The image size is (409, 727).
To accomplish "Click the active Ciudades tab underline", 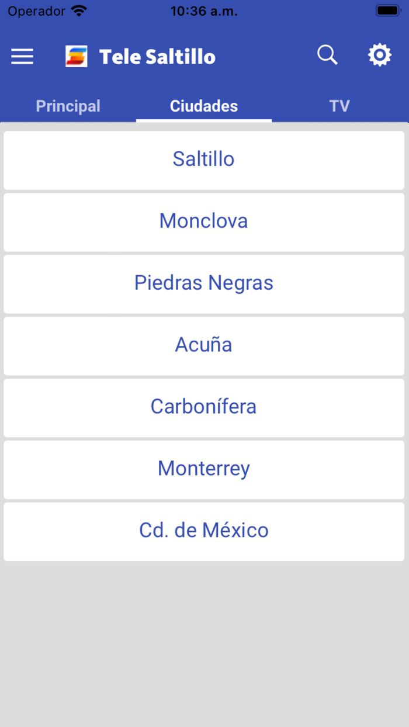I will point(203,120).
